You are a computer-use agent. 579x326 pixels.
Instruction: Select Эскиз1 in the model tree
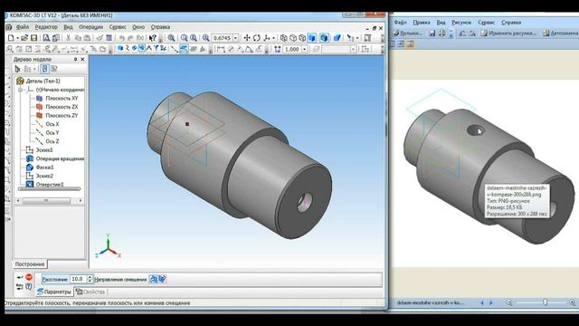(44, 150)
